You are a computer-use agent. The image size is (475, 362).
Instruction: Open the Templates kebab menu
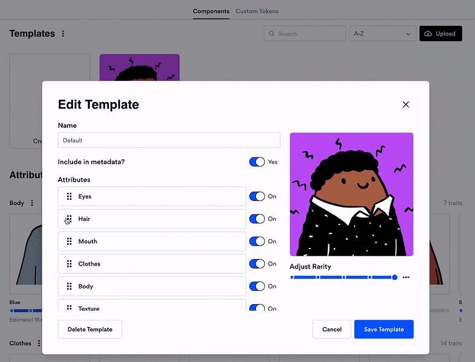63,34
